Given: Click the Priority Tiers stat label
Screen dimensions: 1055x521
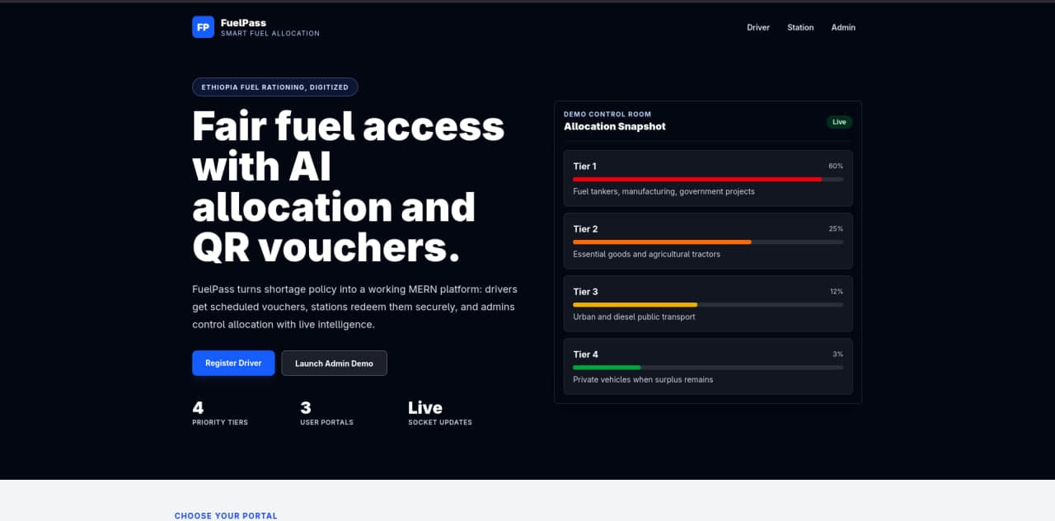Looking at the screenshot, I should coord(220,422).
